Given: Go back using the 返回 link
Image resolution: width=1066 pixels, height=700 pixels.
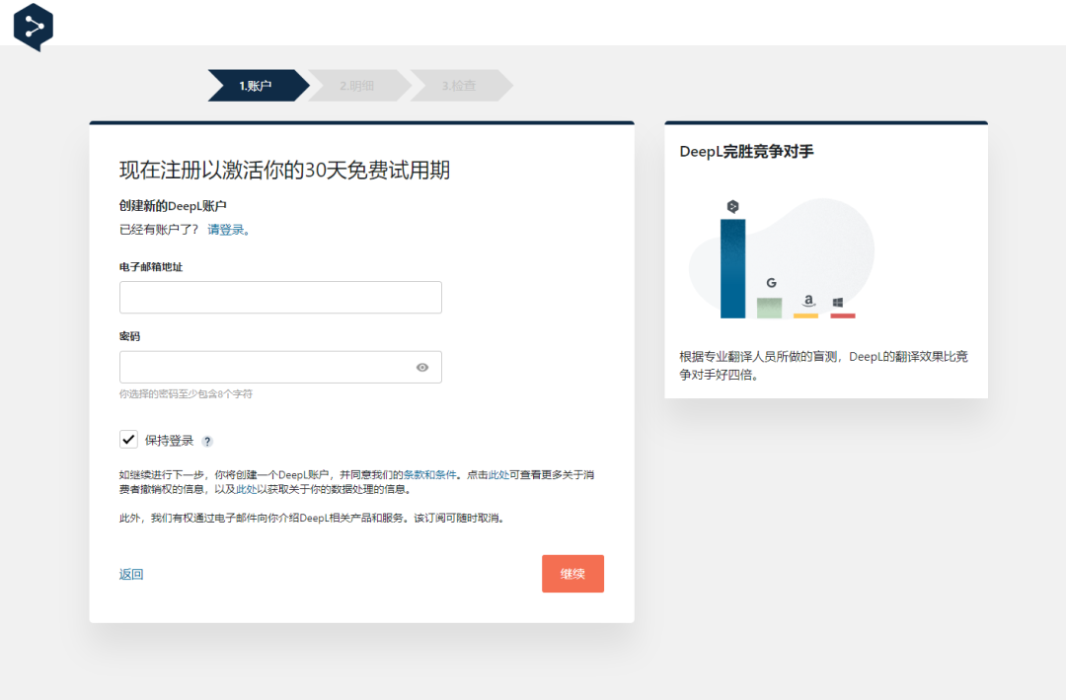Looking at the screenshot, I should click(131, 575).
